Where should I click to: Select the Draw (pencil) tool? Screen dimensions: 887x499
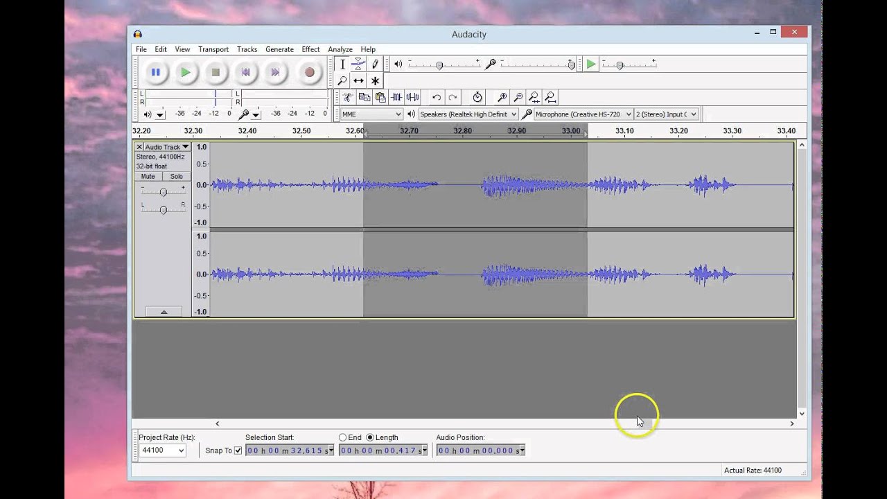coord(375,64)
